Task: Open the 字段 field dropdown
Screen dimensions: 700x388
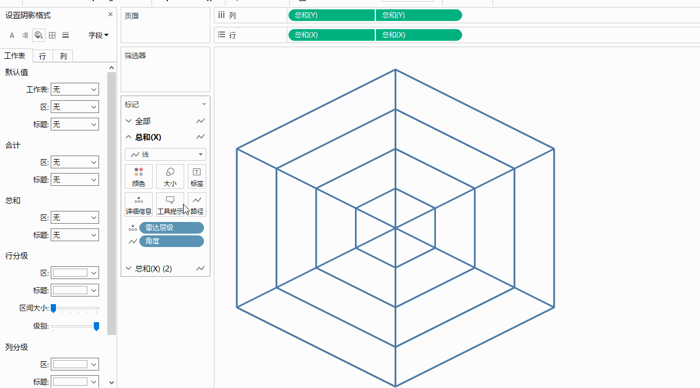Action: (x=99, y=36)
